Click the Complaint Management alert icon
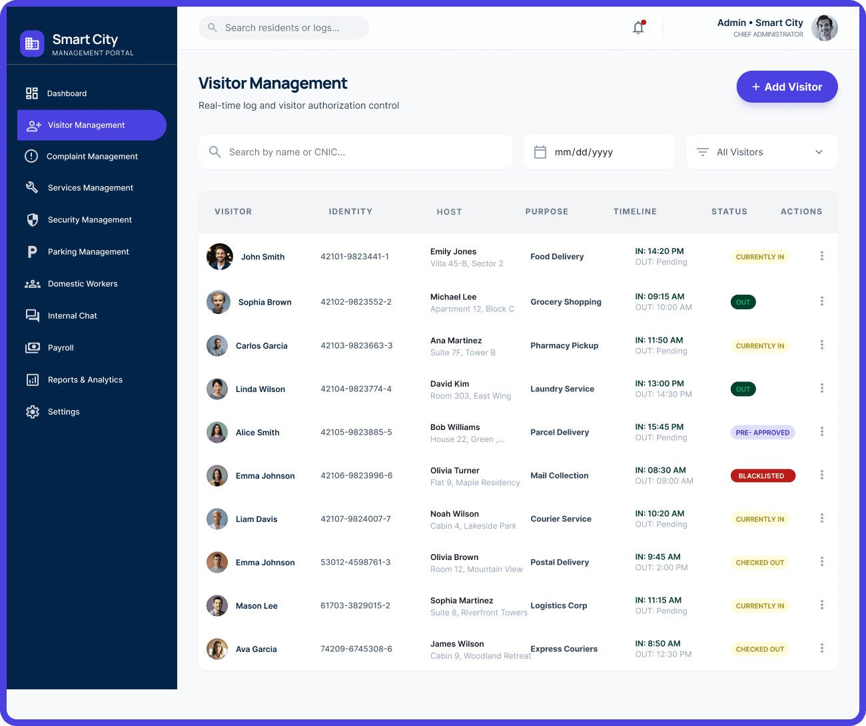This screenshot has height=726, width=866. click(x=31, y=156)
